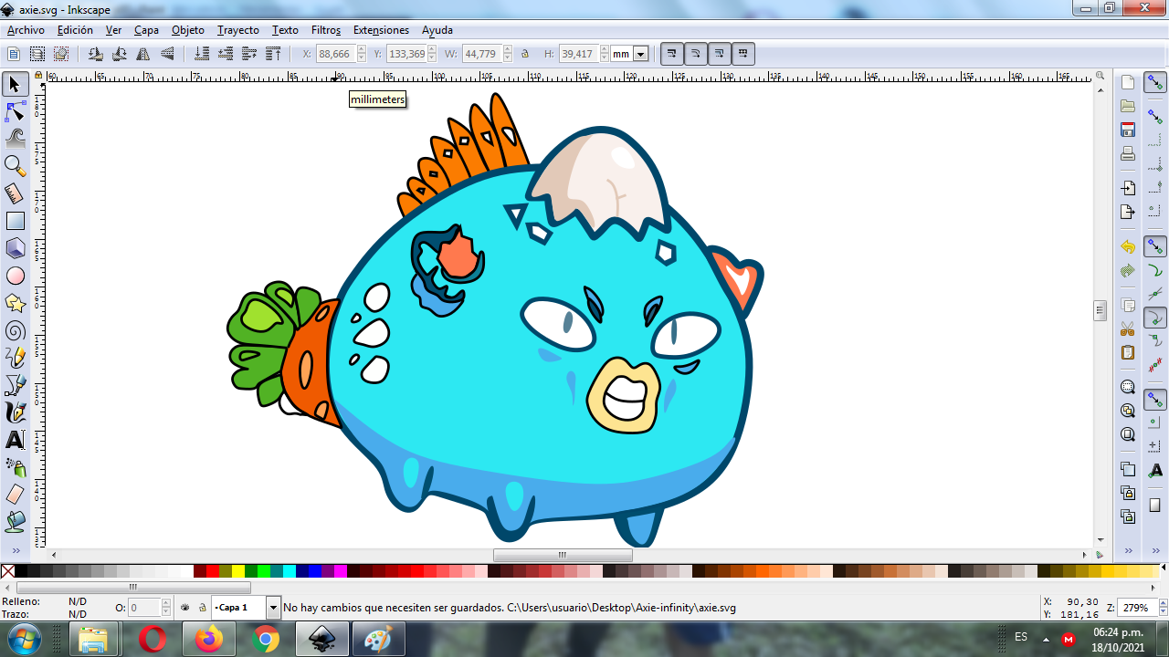Toggle current layer lock in status bar
This screenshot has height=657, width=1169.
click(203, 607)
